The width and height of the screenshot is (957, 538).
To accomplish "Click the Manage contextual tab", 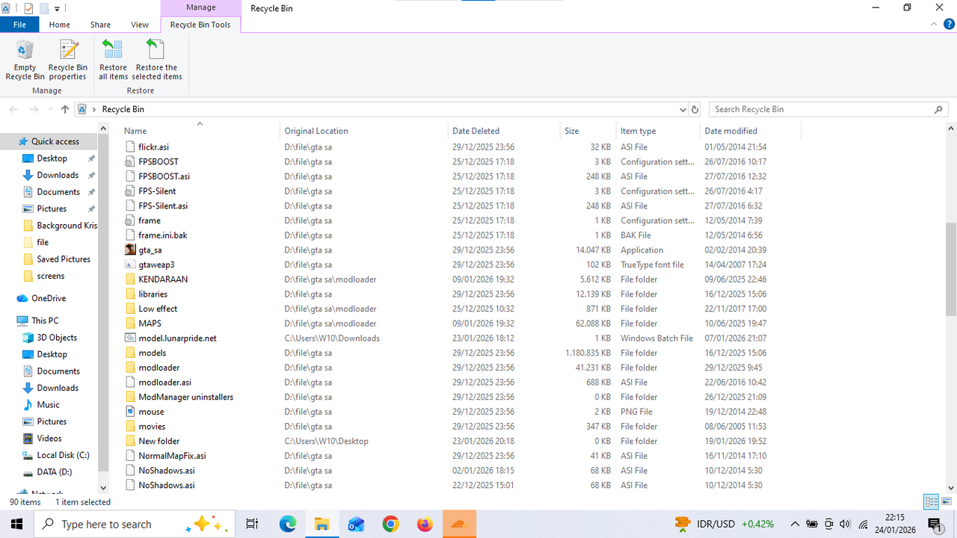I will point(200,7).
